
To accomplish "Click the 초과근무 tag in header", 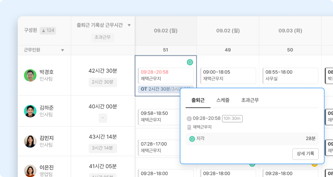I will pos(103,38).
